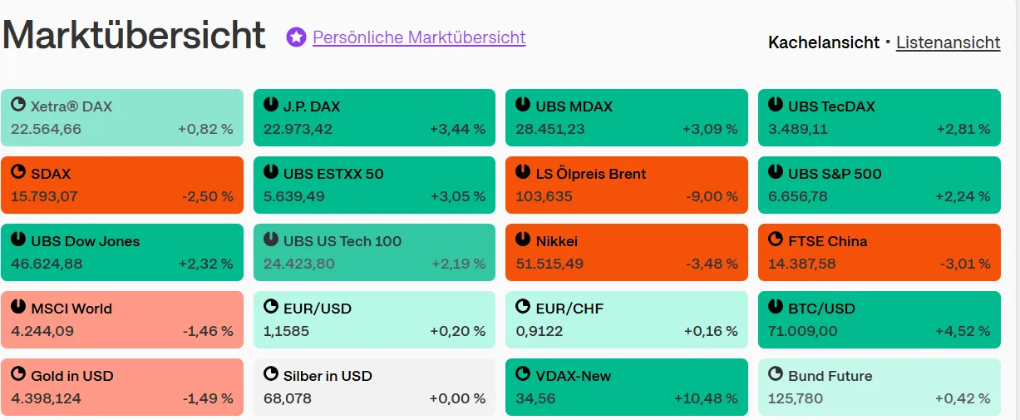Select the Kachelansicht view option
The height and width of the screenshot is (420, 1020).
point(823,42)
